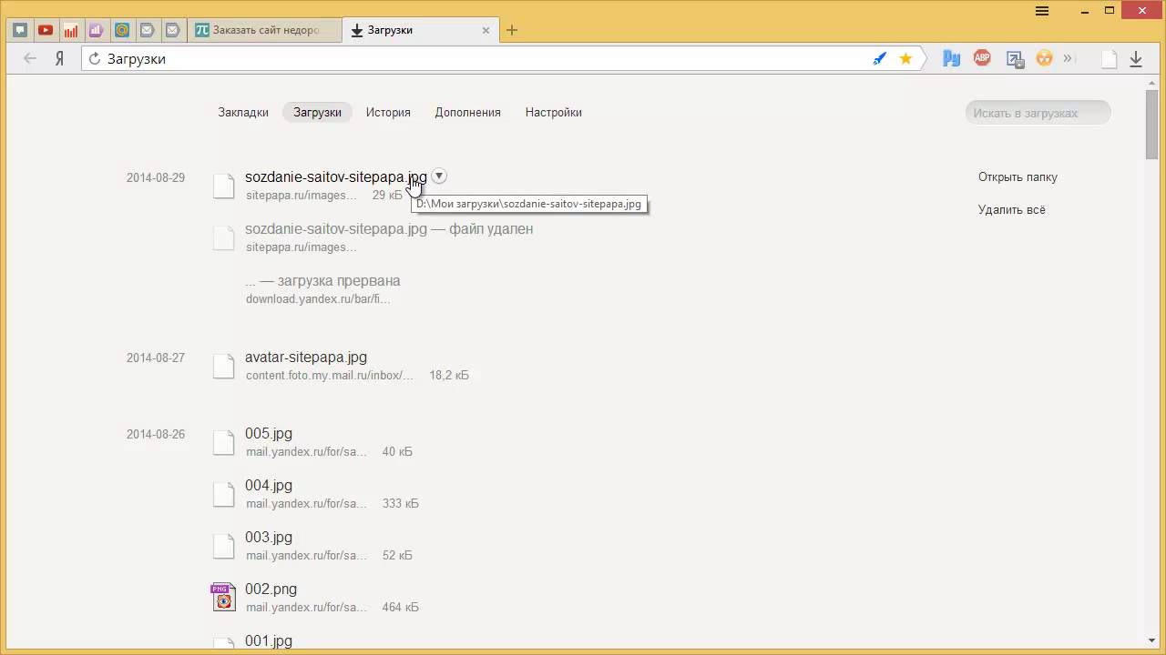Expand hidden extensions chevron

(1068, 58)
